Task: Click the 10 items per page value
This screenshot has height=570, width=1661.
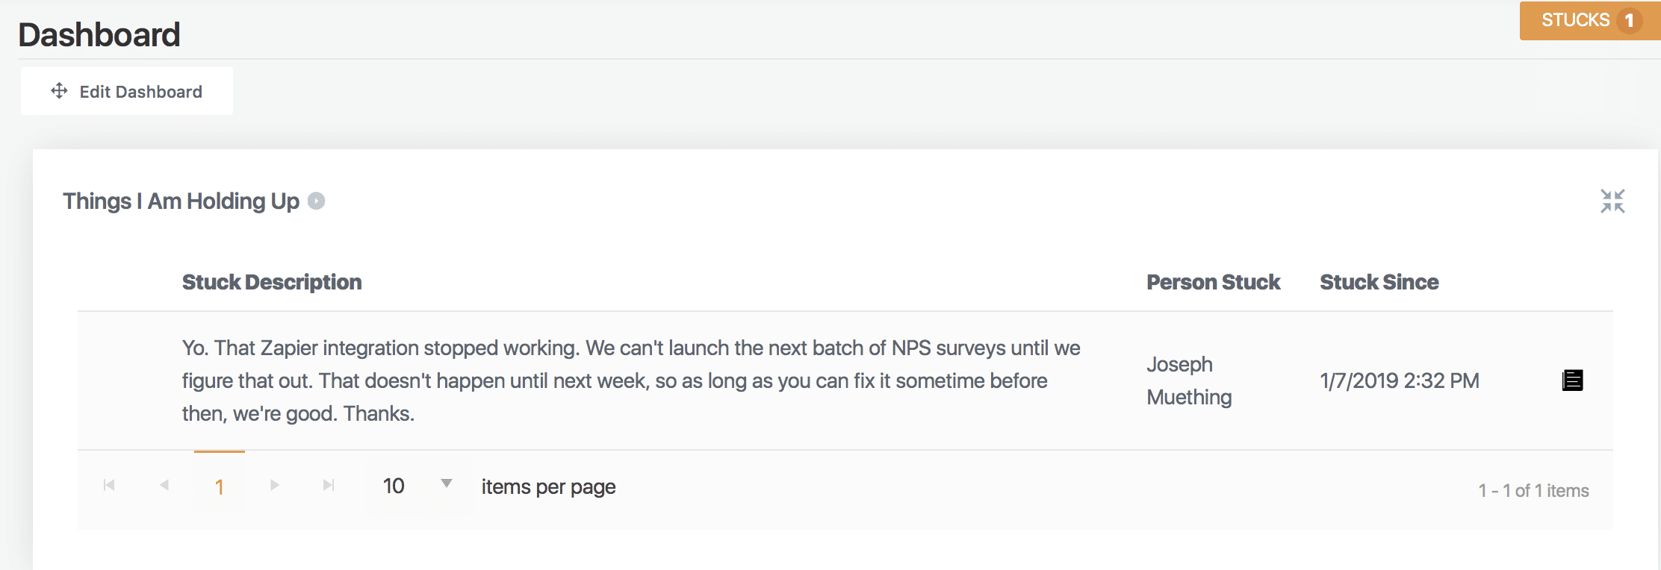Action: point(394,486)
